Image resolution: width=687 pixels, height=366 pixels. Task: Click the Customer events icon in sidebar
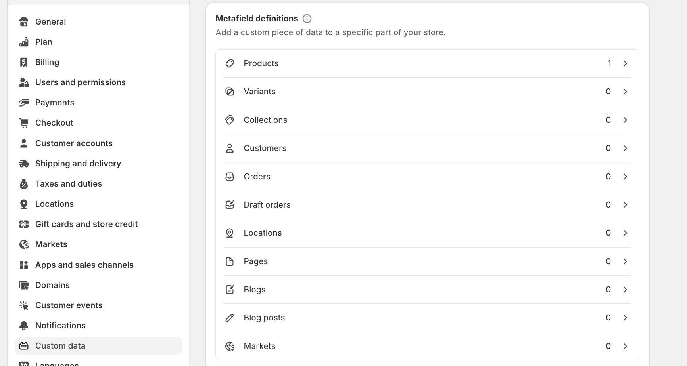click(24, 305)
